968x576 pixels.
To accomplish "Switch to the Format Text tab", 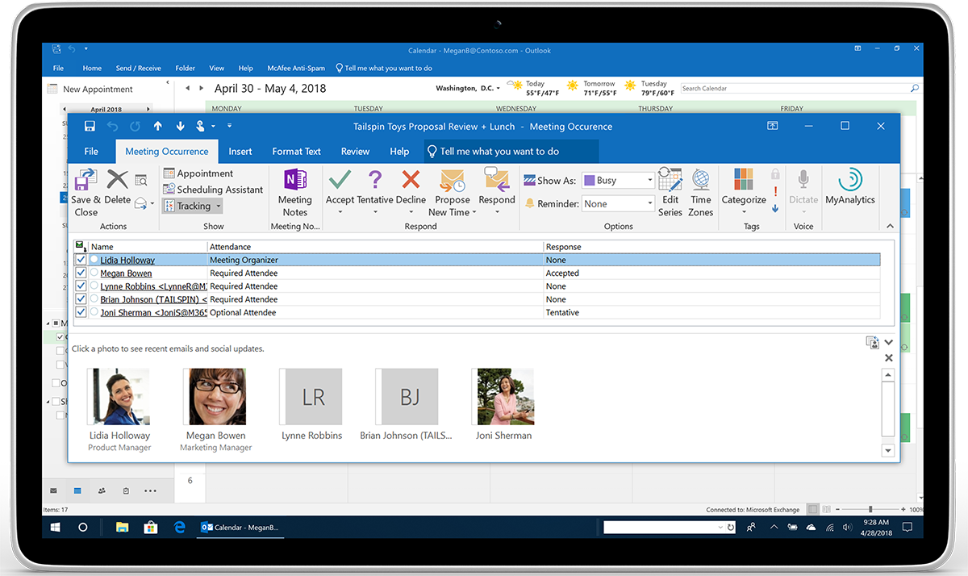I will point(296,151).
